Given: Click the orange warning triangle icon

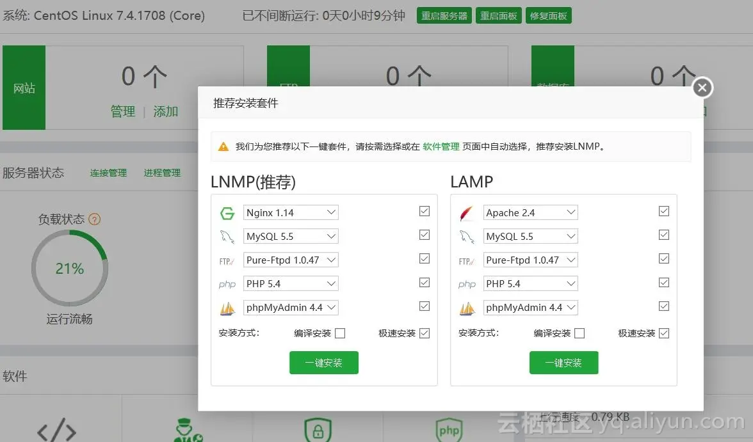Looking at the screenshot, I should click(x=223, y=146).
